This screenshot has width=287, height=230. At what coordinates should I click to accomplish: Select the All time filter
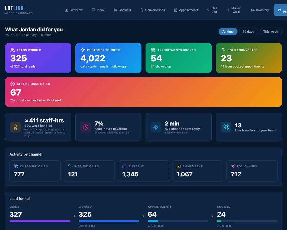[228, 32]
